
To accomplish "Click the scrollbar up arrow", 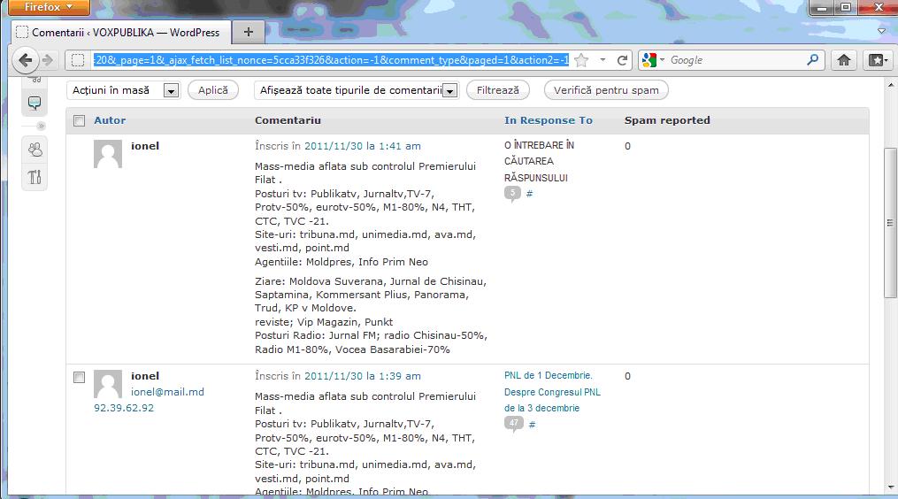I will (890, 85).
